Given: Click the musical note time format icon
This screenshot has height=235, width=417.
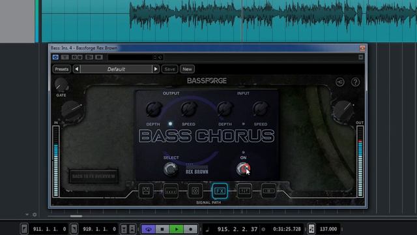Looking at the screenshot, I should click(x=207, y=229).
